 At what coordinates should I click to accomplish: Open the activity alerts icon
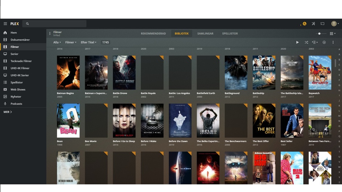tap(305, 24)
